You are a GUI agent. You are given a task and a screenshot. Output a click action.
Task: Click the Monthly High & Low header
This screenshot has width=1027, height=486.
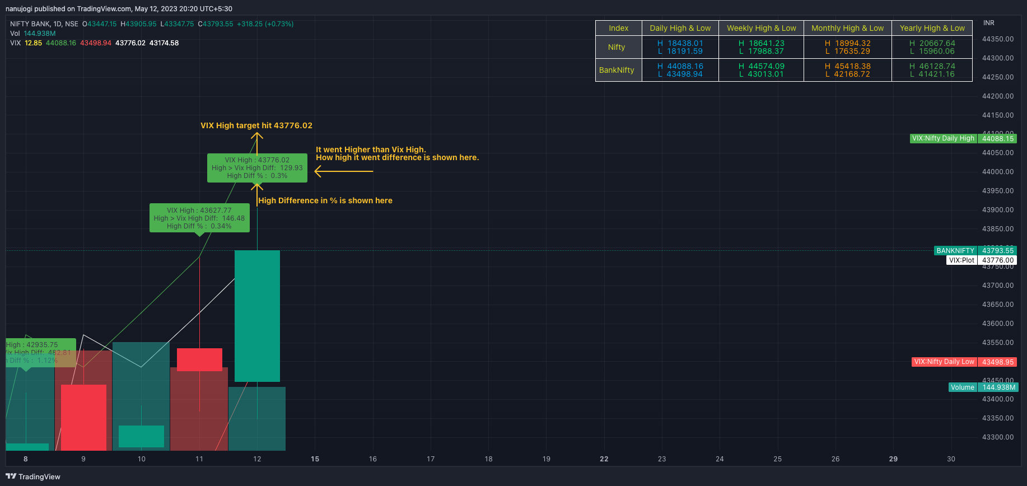tap(848, 28)
